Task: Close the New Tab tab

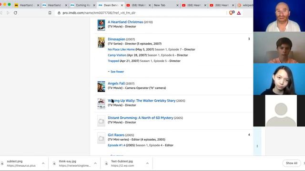Action: [177, 5]
